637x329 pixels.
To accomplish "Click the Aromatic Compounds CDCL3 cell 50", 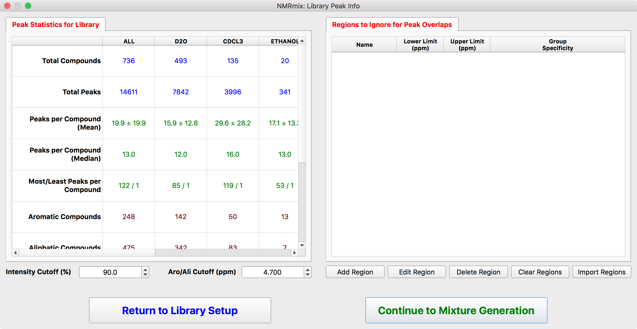I will click(x=233, y=217).
